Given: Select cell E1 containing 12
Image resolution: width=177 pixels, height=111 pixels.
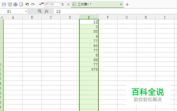Looking at the screenshot, I should (x=89, y=22).
